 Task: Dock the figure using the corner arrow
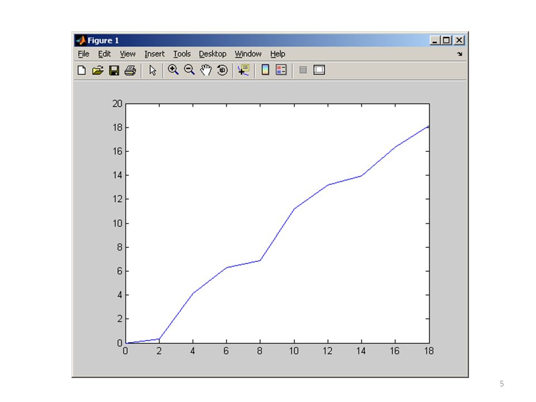pos(460,54)
